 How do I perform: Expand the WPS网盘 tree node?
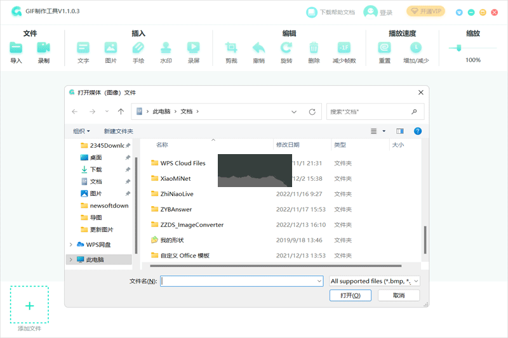point(70,244)
